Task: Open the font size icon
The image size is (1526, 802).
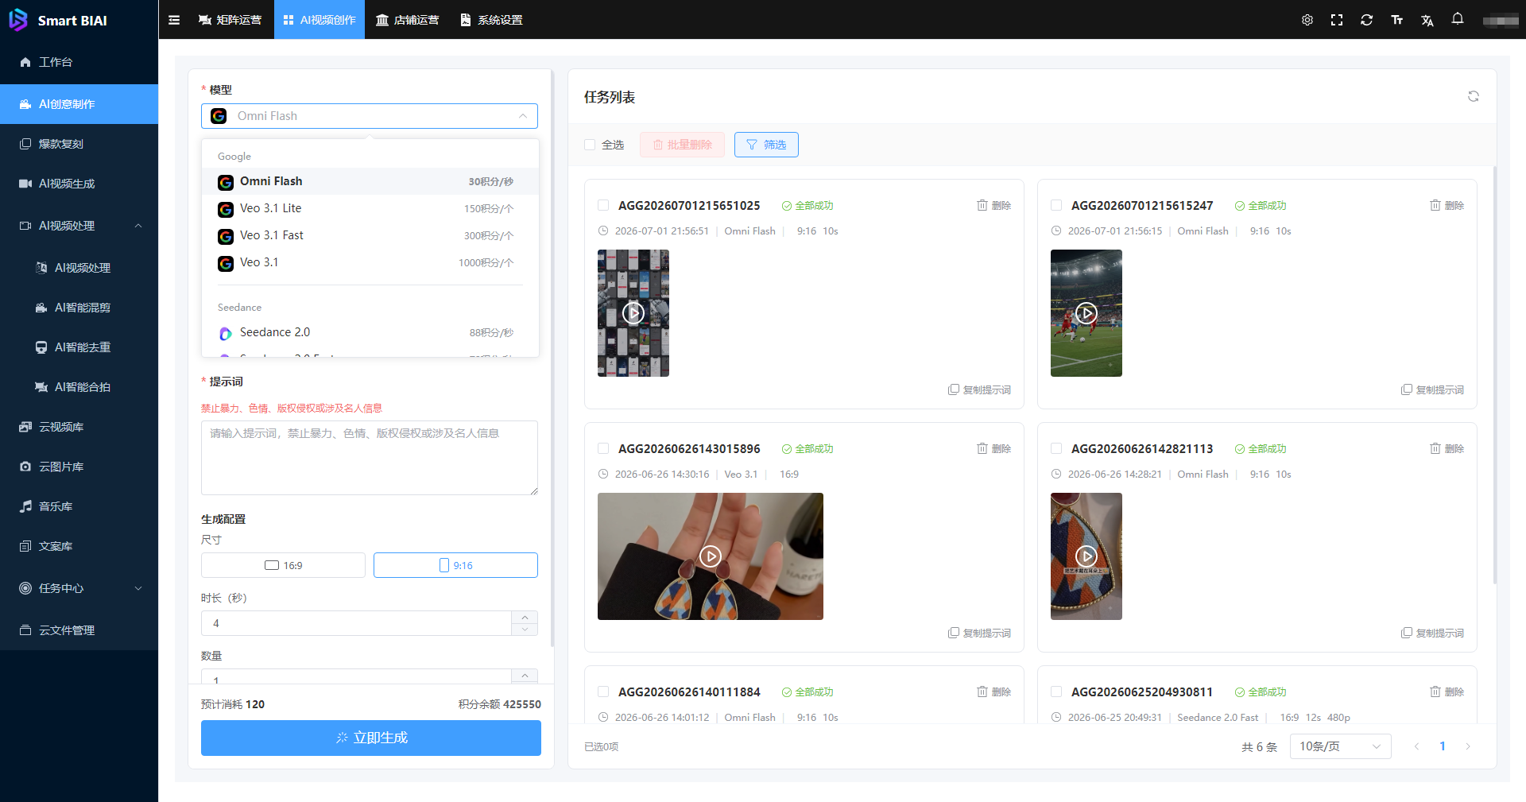Action: pos(1397,20)
